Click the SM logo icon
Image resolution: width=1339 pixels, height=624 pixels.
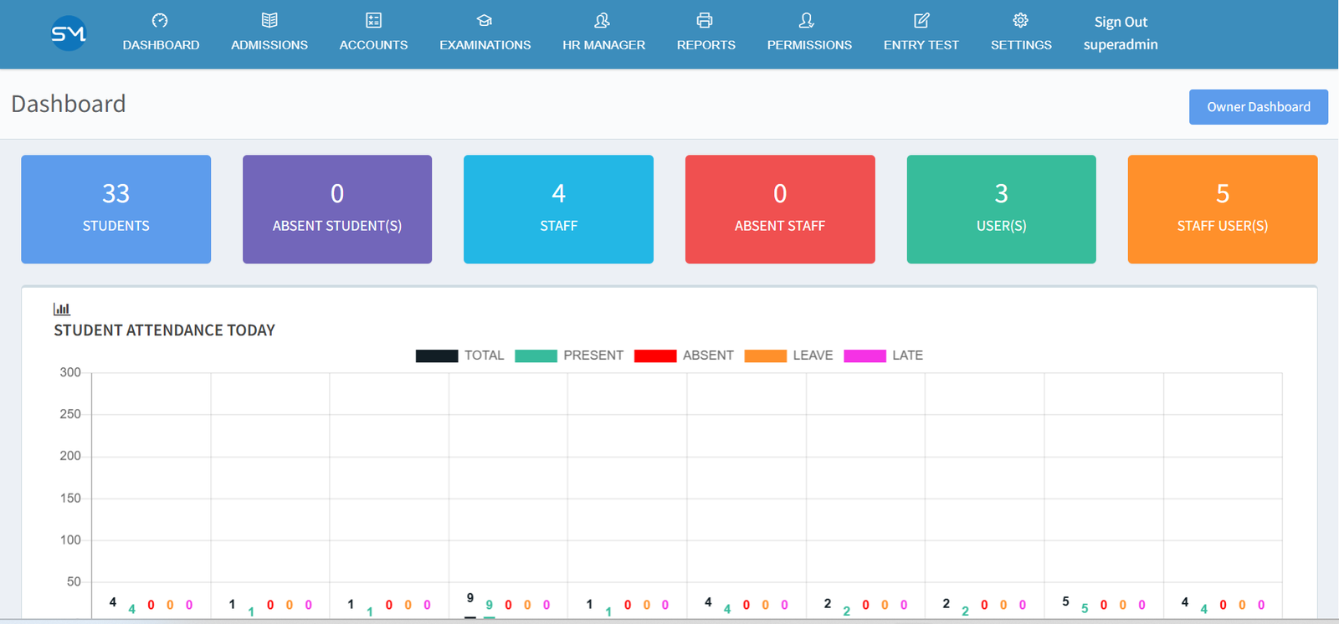(69, 33)
